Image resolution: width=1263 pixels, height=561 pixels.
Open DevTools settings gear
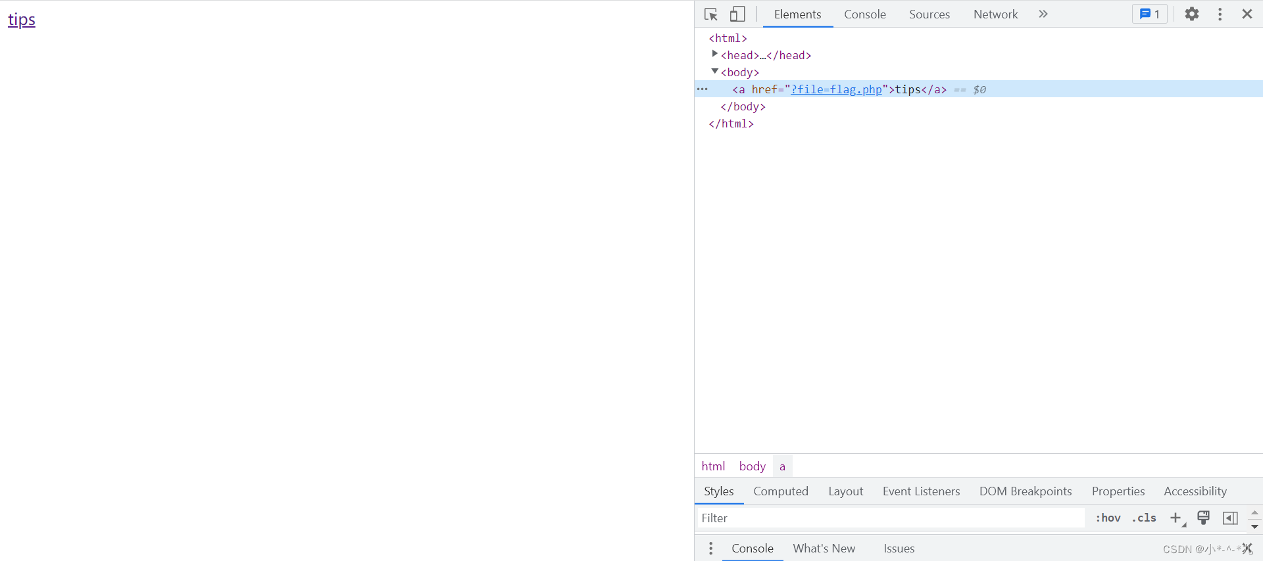tap(1192, 14)
